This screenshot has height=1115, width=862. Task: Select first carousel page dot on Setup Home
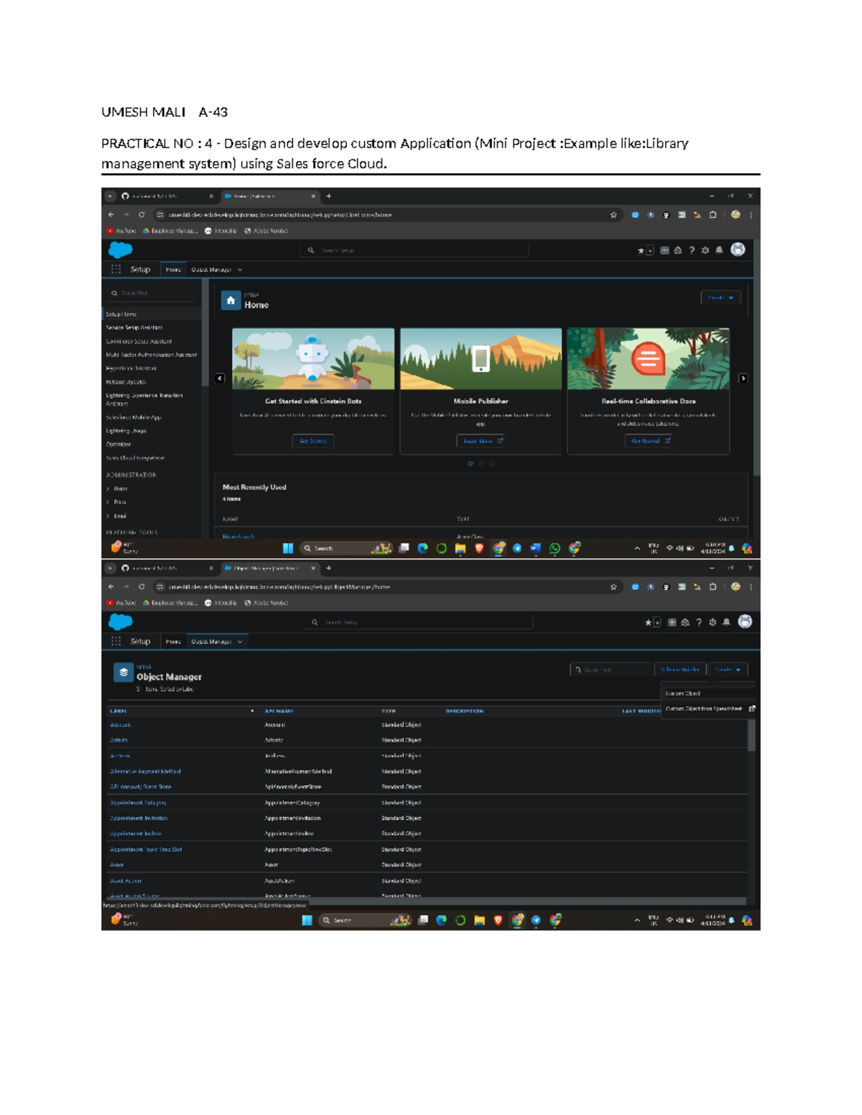(471, 464)
